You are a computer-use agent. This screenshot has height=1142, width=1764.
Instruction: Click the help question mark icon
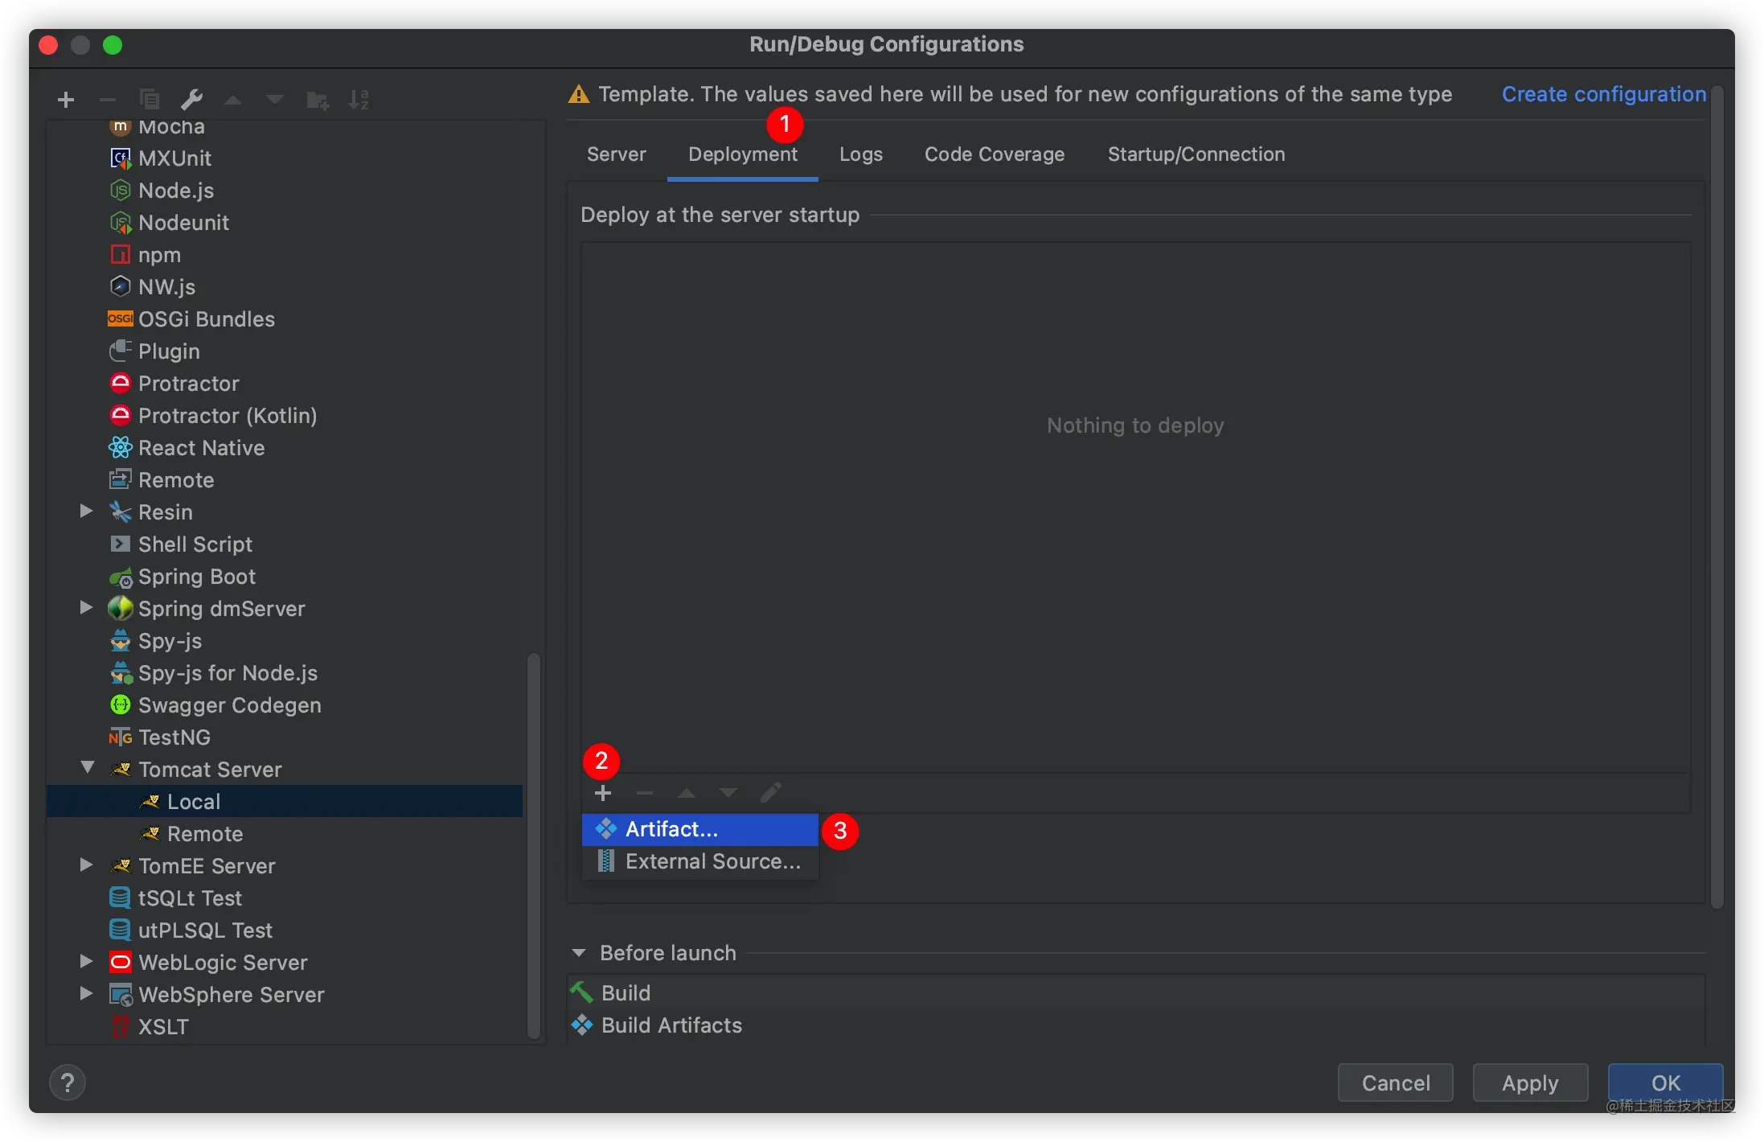[68, 1082]
